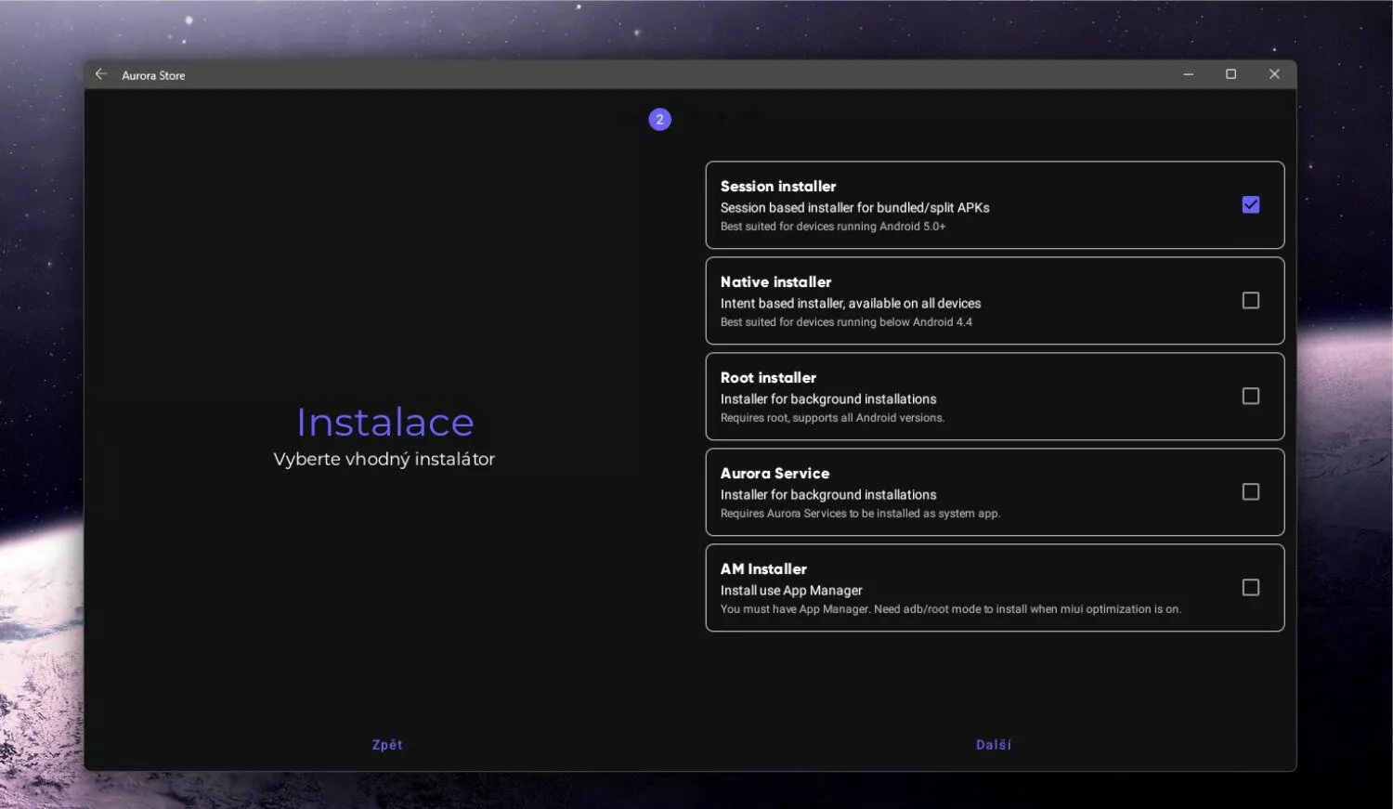Choose the Session installer card title
This screenshot has height=809, width=1393.
coord(778,186)
